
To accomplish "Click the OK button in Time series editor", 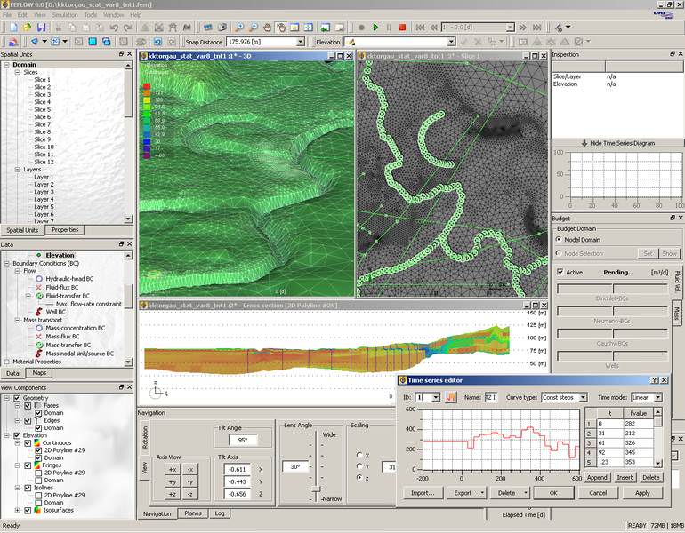I will (x=553, y=493).
